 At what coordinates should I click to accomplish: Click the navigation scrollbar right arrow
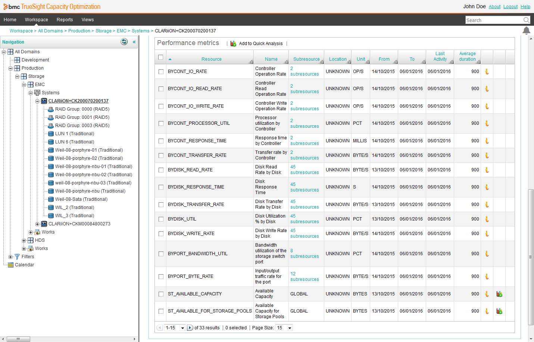tap(134, 339)
